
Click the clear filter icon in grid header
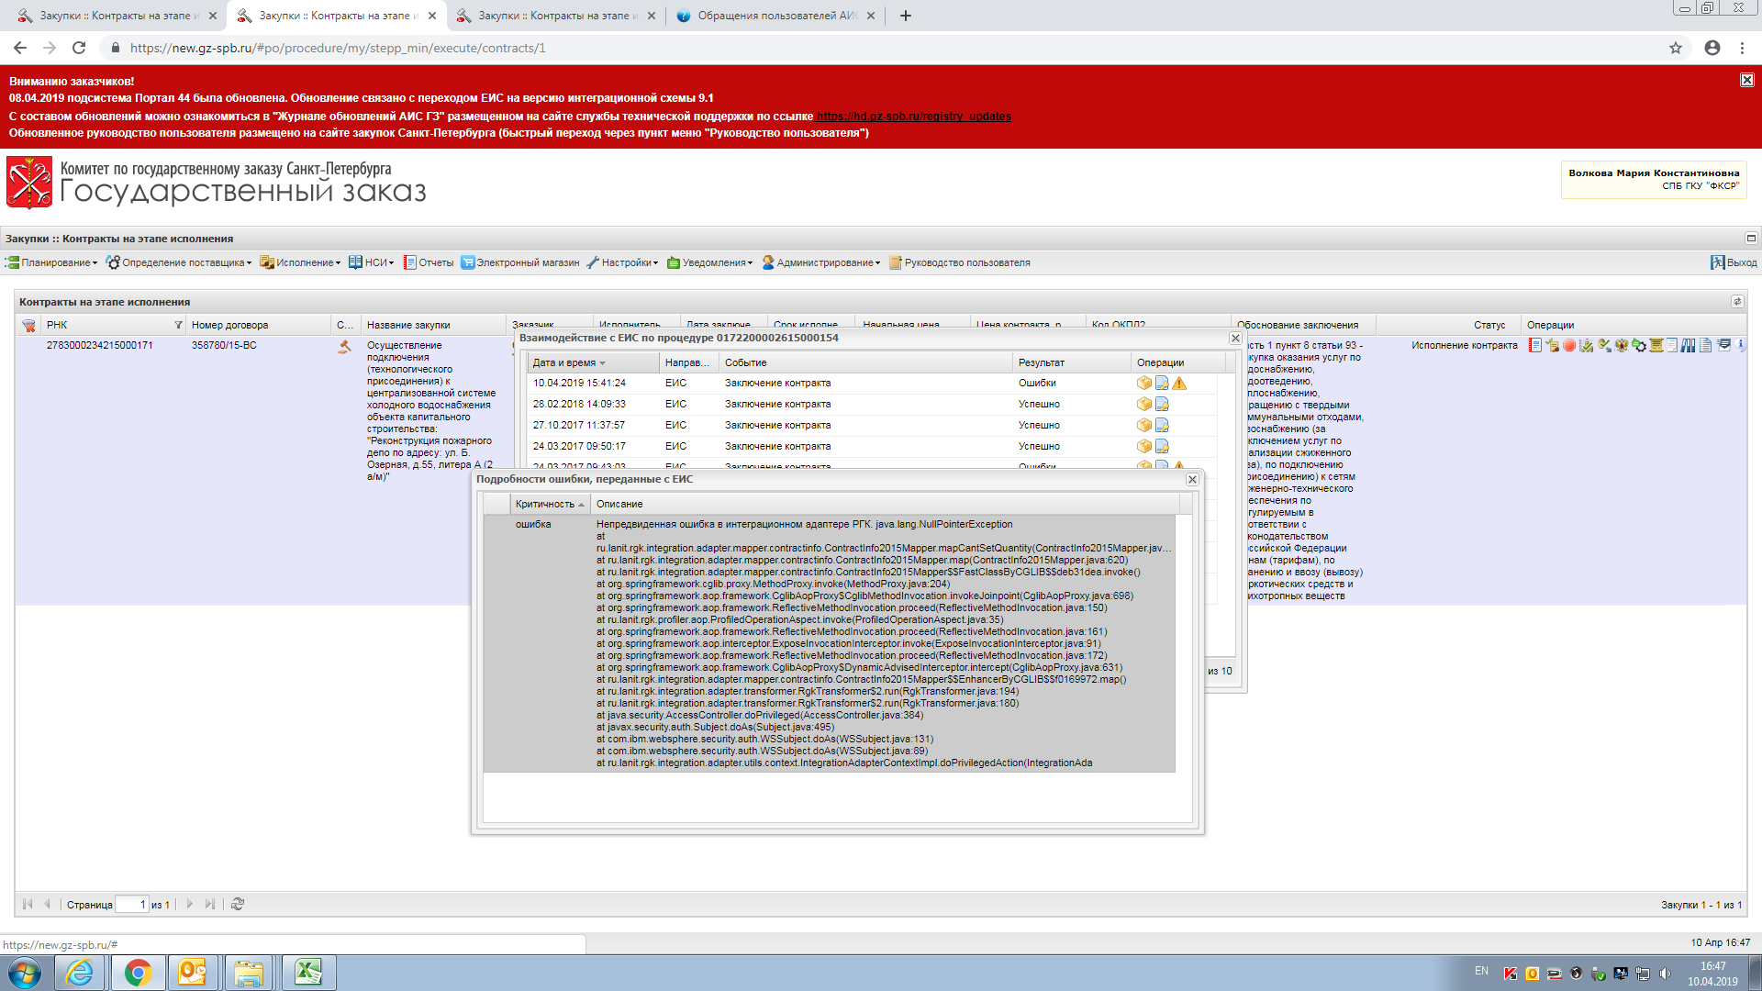(28, 326)
